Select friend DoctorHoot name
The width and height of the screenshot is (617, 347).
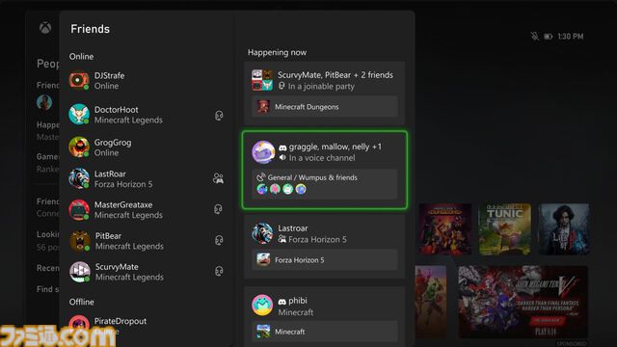pyautogui.click(x=116, y=110)
